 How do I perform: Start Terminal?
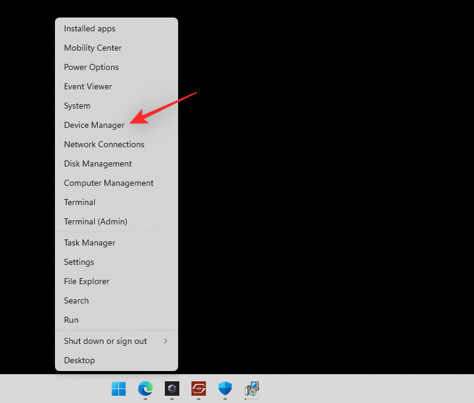[x=117, y=203]
